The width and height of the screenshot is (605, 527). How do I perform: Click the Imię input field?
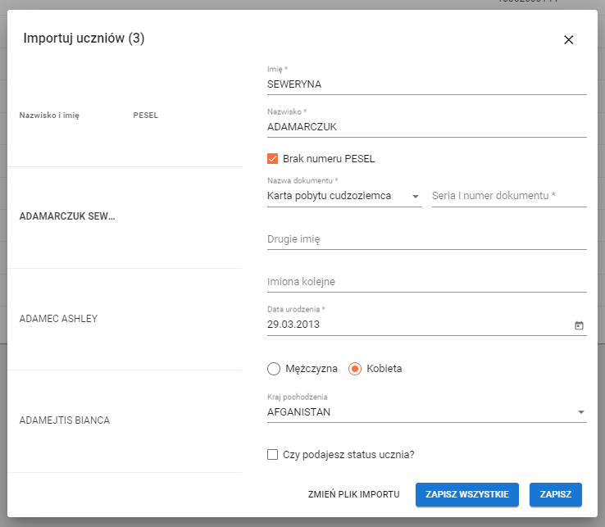pos(426,84)
